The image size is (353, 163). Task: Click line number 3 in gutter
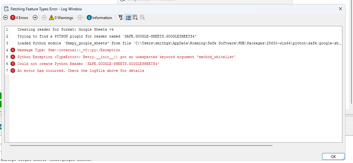point(7,43)
